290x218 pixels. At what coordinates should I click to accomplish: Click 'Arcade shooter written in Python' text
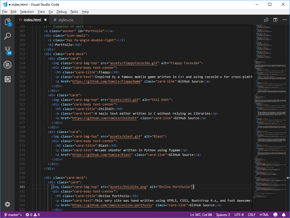point(123,150)
